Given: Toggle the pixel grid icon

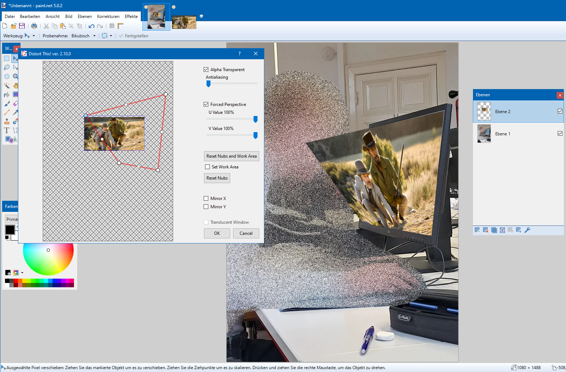Looking at the screenshot, I should [112, 26].
